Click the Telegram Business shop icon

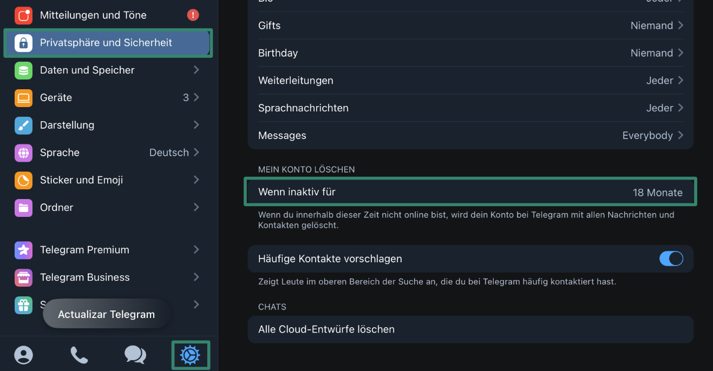(x=23, y=277)
